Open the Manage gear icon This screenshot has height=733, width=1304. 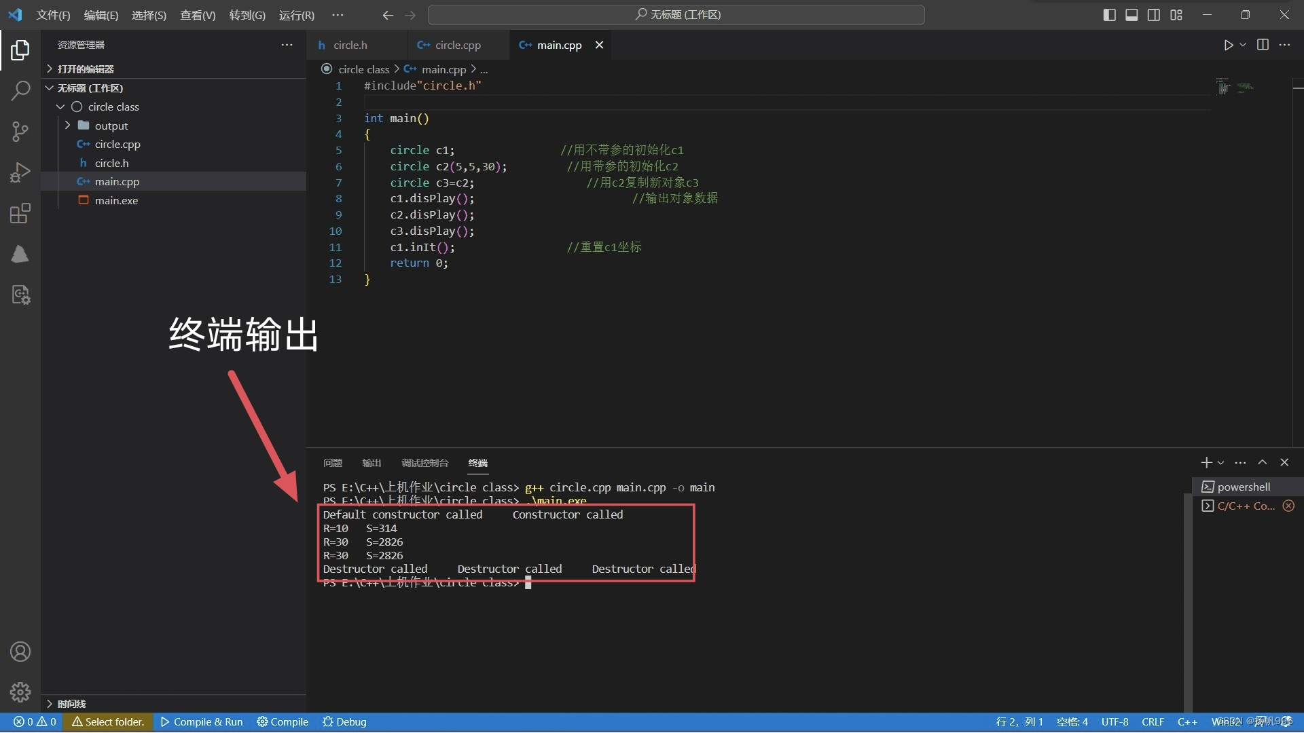tap(20, 692)
